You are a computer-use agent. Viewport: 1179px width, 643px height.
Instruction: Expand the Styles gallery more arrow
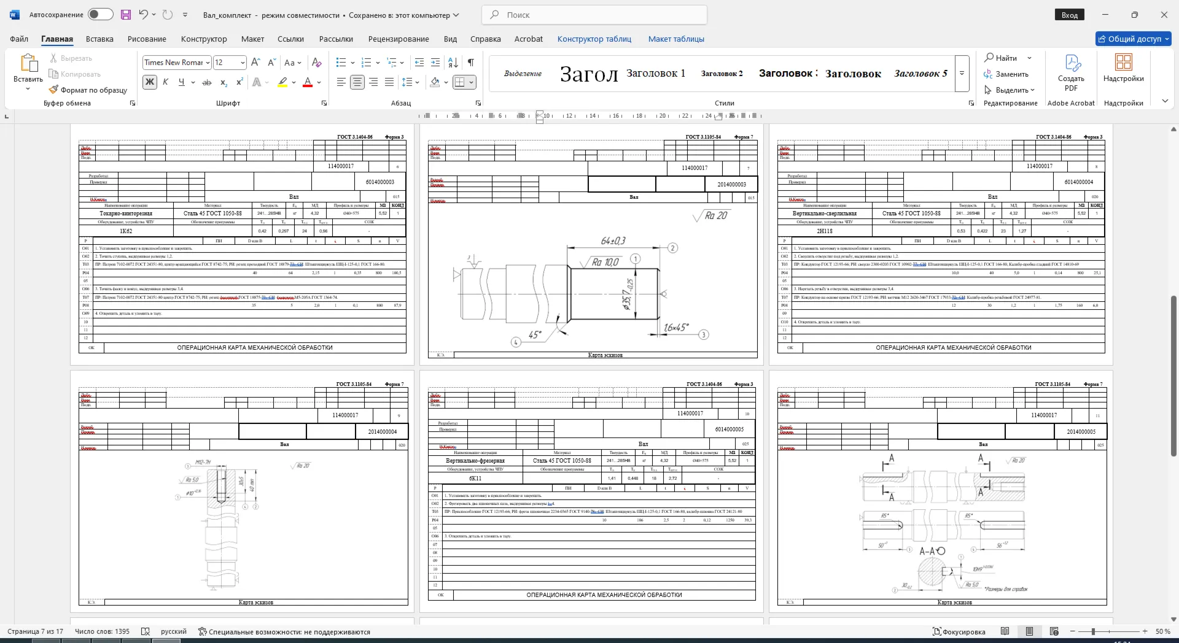962,73
